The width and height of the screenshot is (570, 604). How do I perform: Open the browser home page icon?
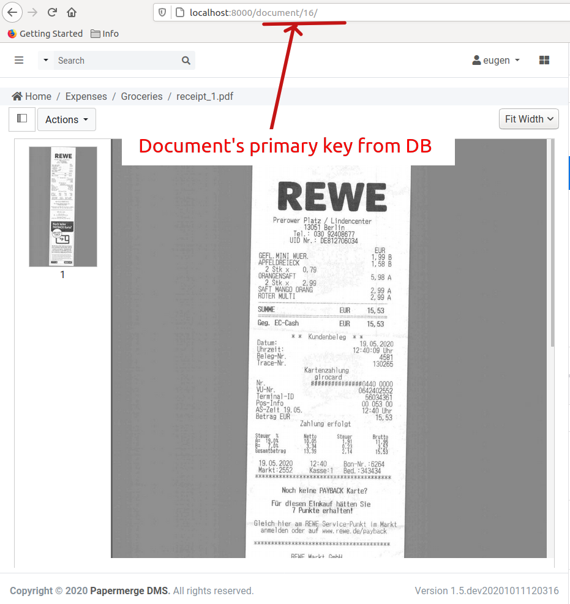[x=72, y=12]
